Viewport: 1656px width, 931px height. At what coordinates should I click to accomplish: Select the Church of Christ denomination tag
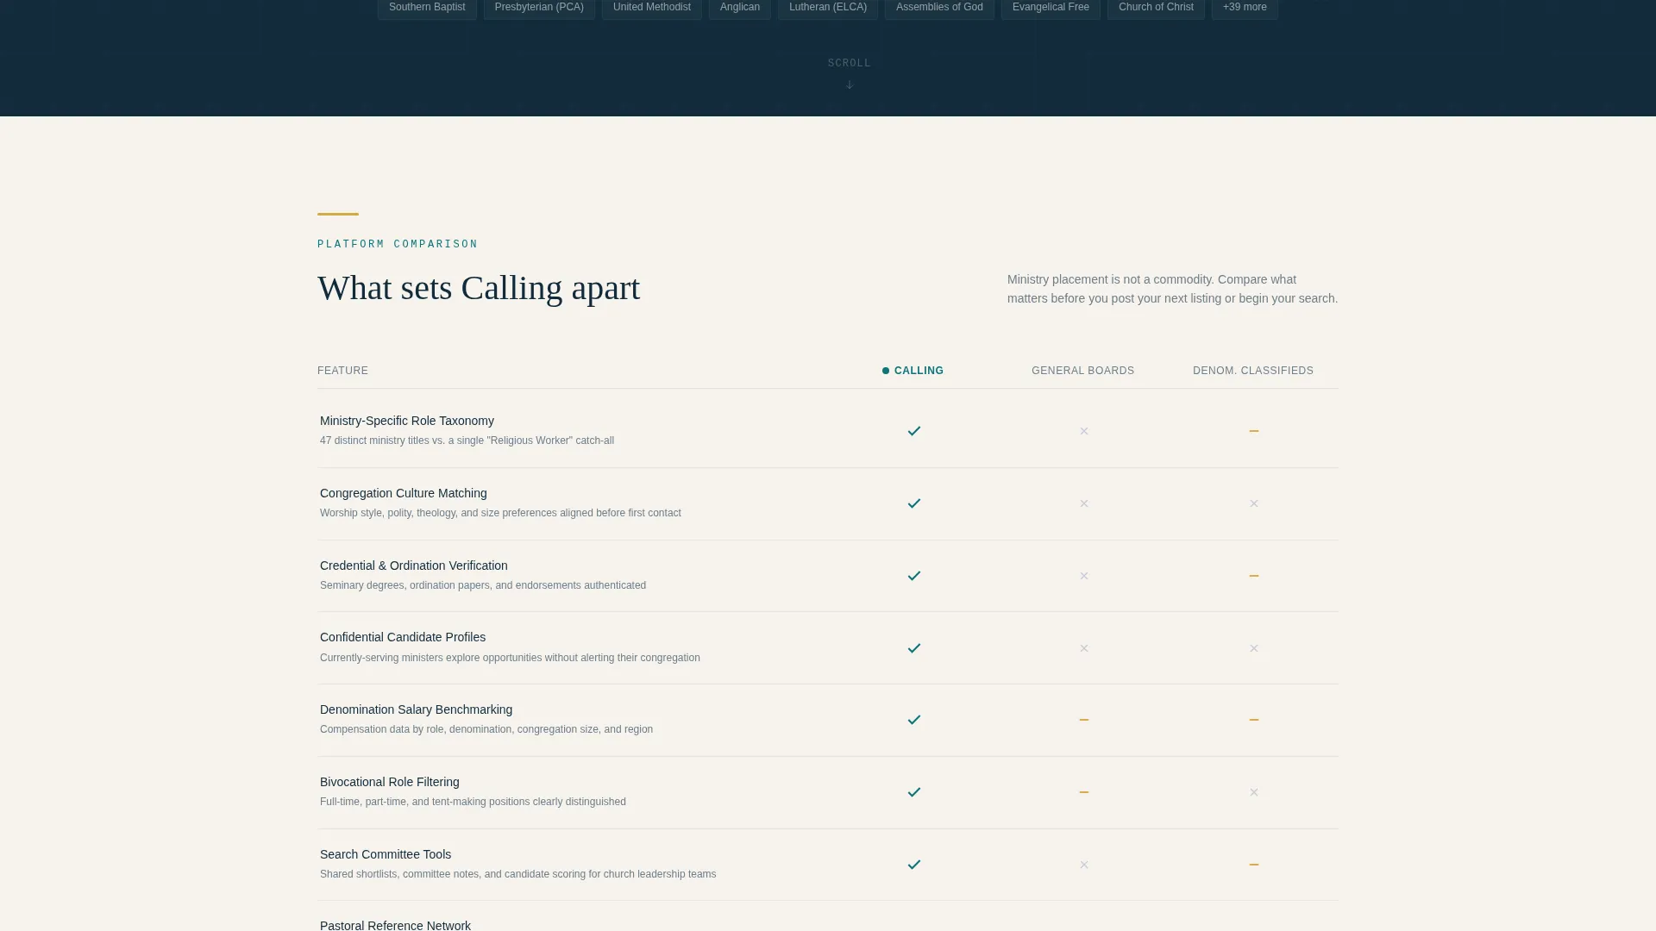click(x=1156, y=8)
